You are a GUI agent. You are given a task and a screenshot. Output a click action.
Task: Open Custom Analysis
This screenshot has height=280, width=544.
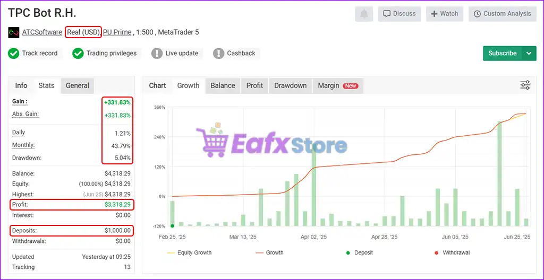pyautogui.click(x=503, y=14)
